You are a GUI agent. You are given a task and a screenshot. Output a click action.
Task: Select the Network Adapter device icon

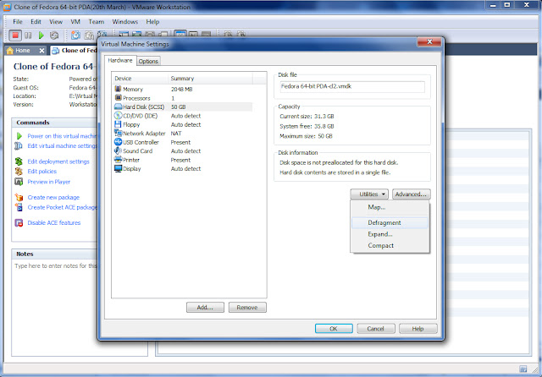(x=118, y=134)
